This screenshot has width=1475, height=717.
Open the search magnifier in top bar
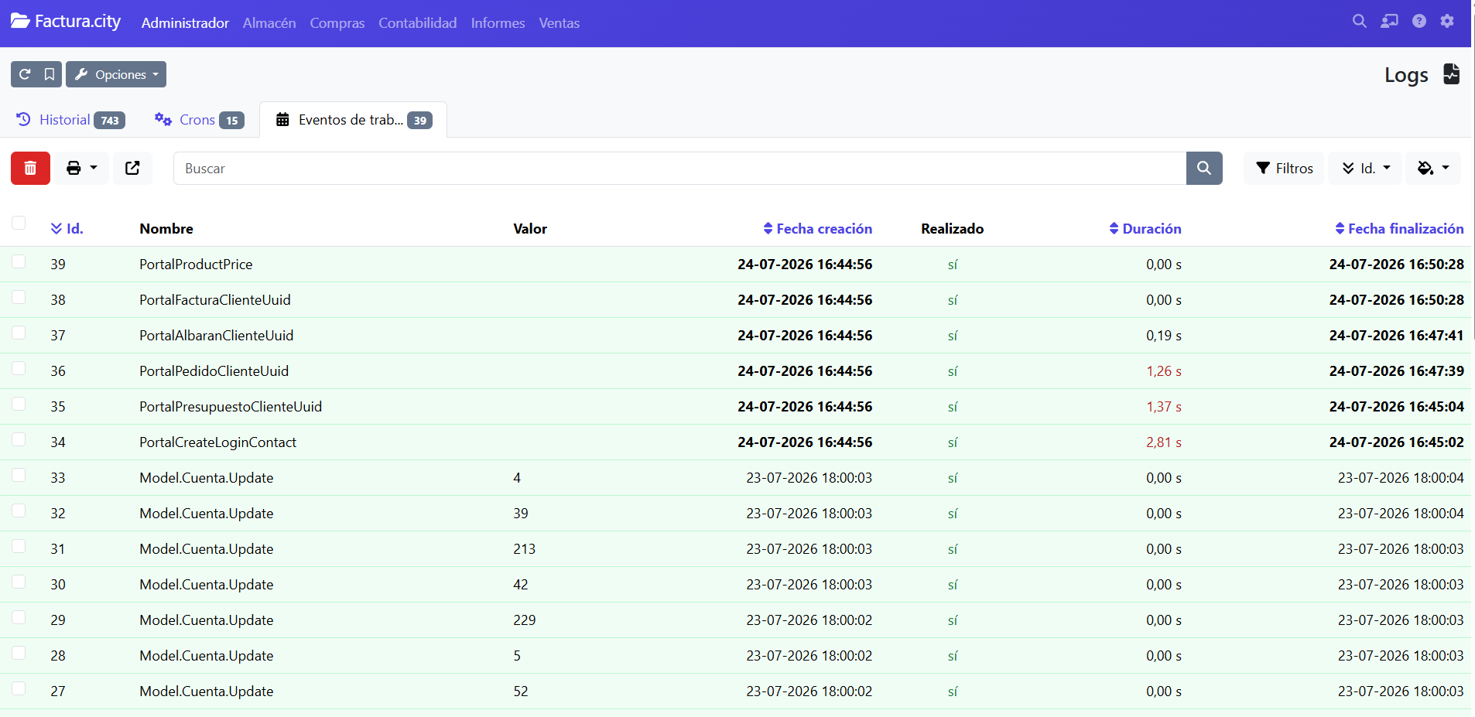pyautogui.click(x=1359, y=22)
